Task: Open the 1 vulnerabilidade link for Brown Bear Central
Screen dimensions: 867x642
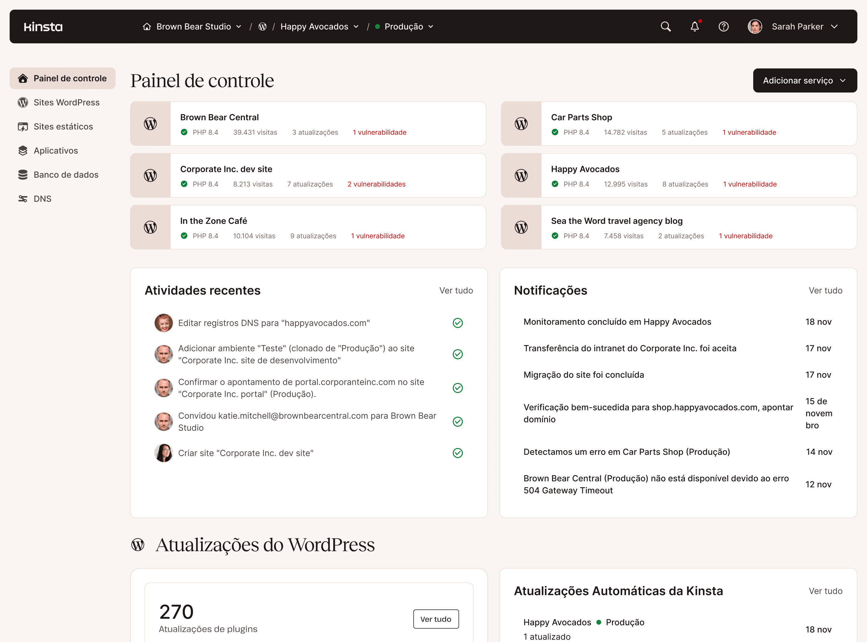Action: click(x=380, y=132)
